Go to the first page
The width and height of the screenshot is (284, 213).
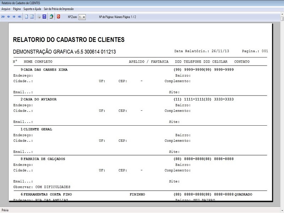3,16
